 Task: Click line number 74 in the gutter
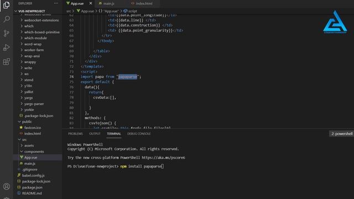(71, 77)
